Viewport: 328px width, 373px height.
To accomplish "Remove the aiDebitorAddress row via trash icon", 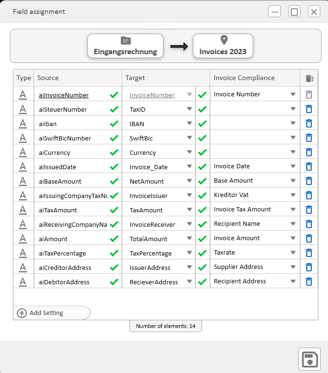I will coord(309,282).
